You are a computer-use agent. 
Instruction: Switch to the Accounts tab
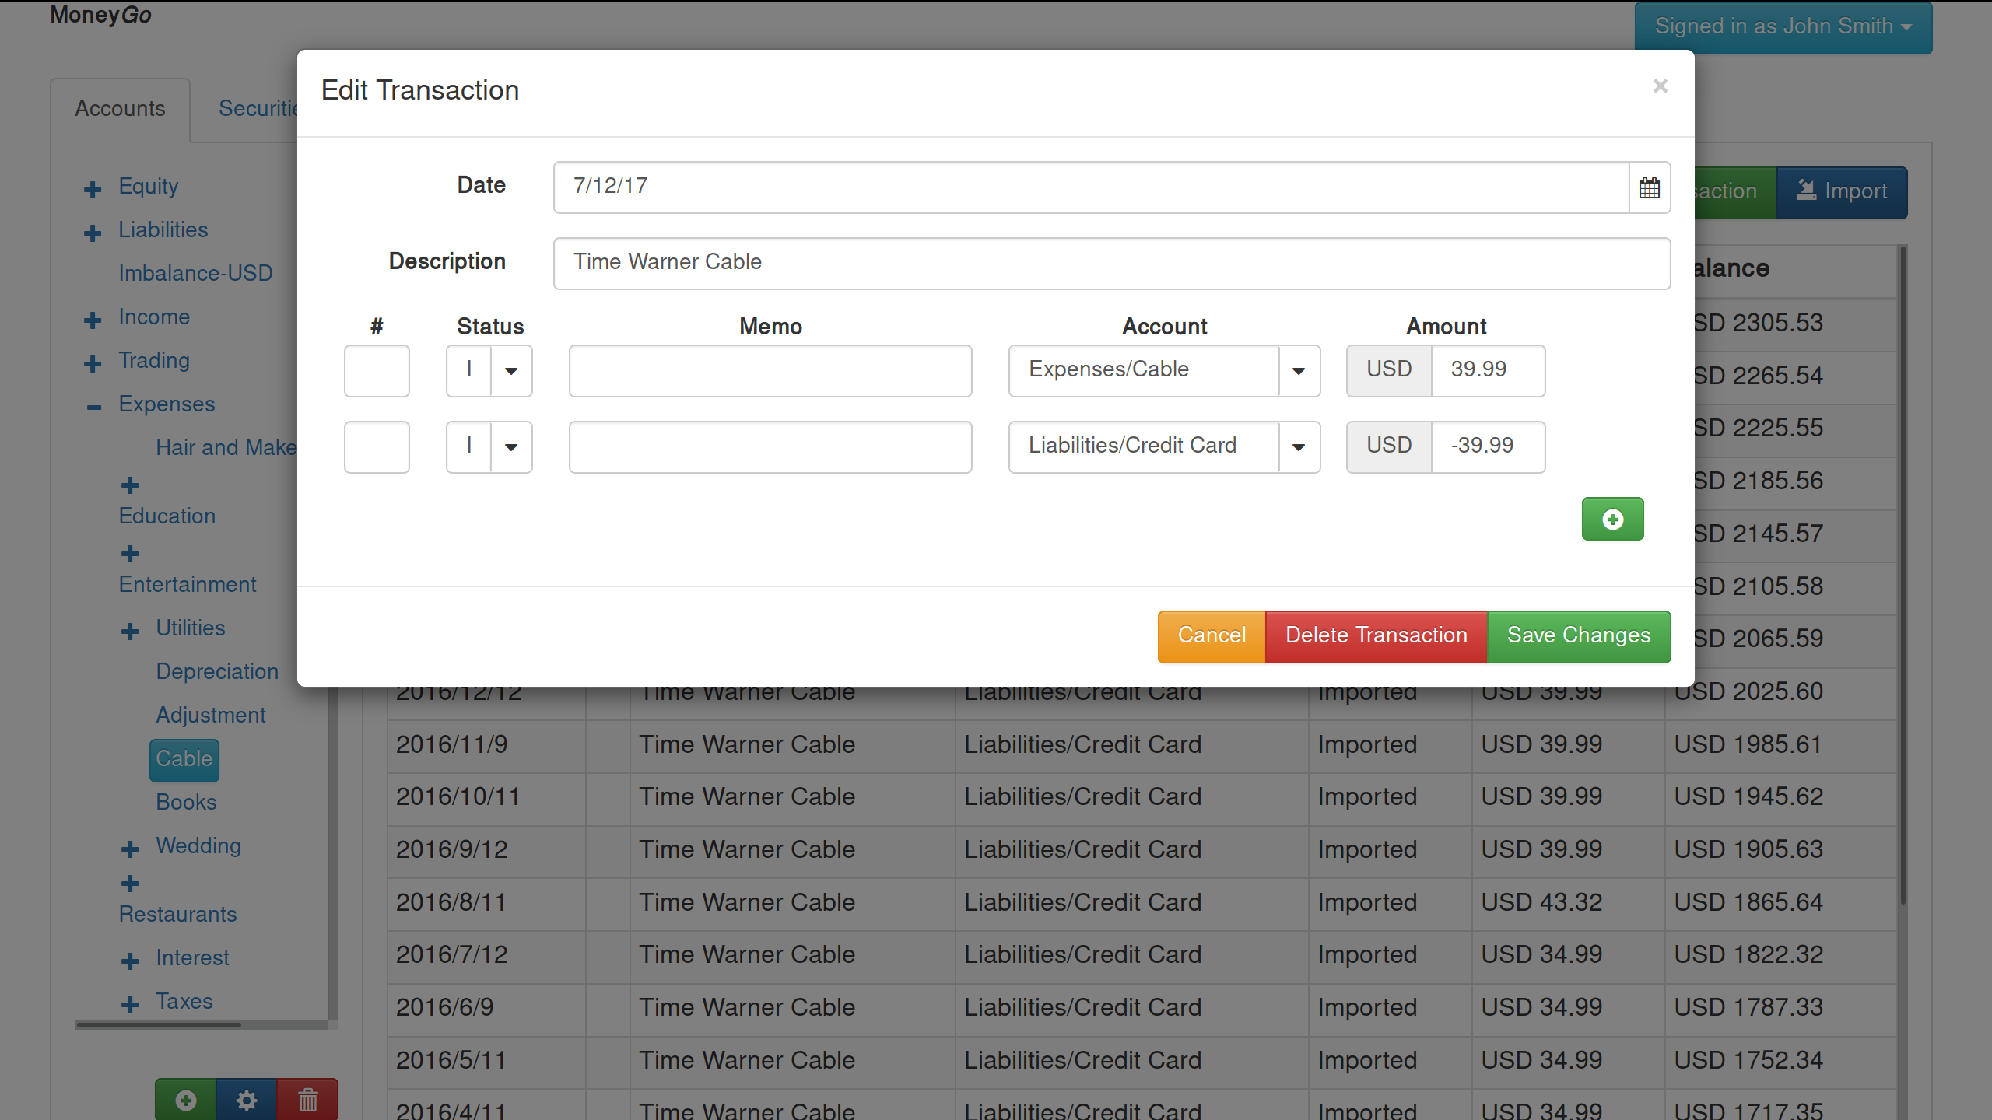click(x=120, y=109)
